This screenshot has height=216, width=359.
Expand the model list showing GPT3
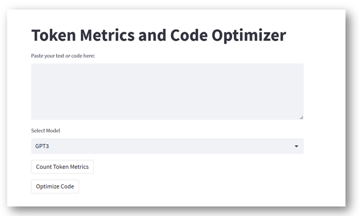[167, 146]
